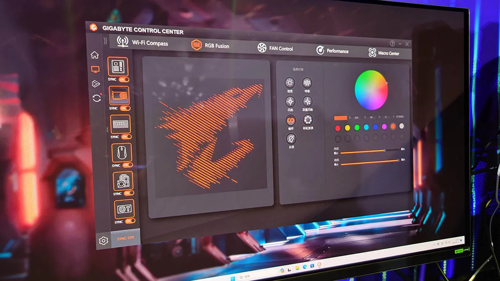Toggle SYNC for the mouse
500x281 pixels.
click(x=128, y=165)
